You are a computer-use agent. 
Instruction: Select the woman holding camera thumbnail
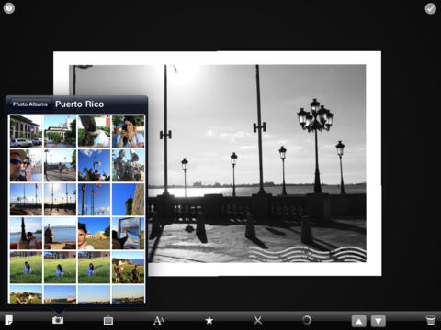coord(128,131)
